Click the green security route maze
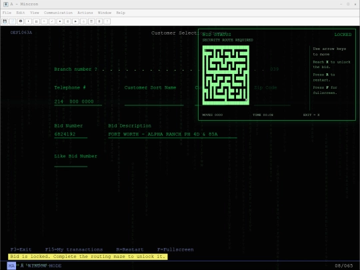This screenshot has width=360, height=270. coord(226,75)
